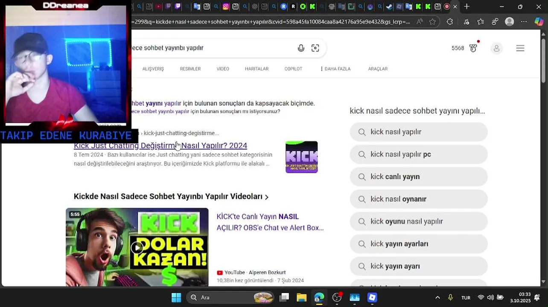Open the Edge profile account icon
The image size is (548, 307).
click(x=509, y=22)
